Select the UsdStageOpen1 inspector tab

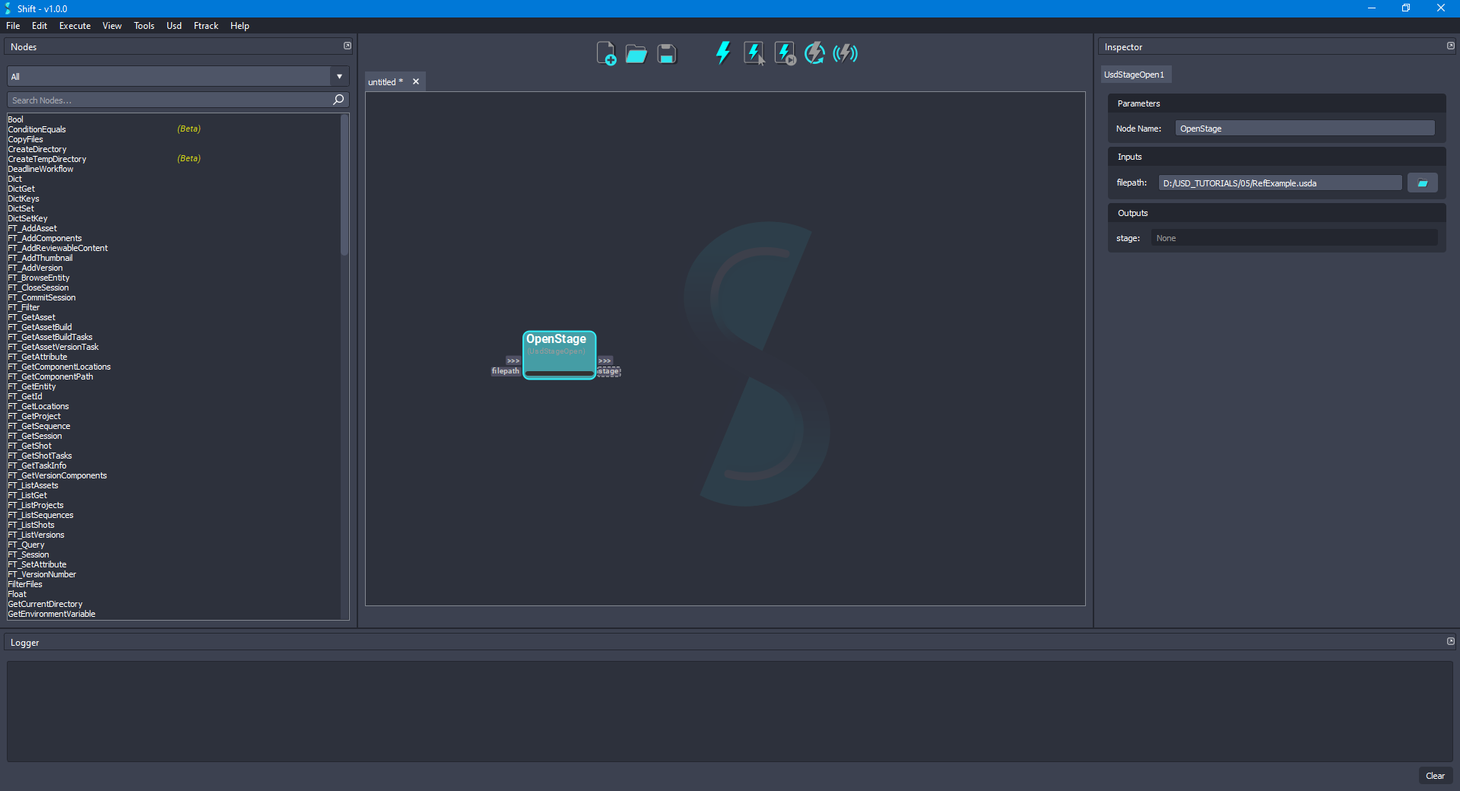pyautogui.click(x=1134, y=75)
